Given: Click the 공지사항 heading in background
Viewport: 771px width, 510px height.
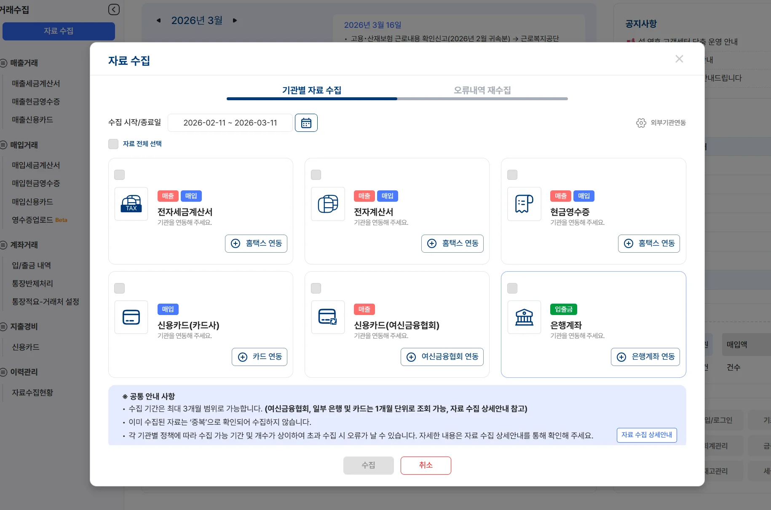Looking at the screenshot, I should click(641, 24).
